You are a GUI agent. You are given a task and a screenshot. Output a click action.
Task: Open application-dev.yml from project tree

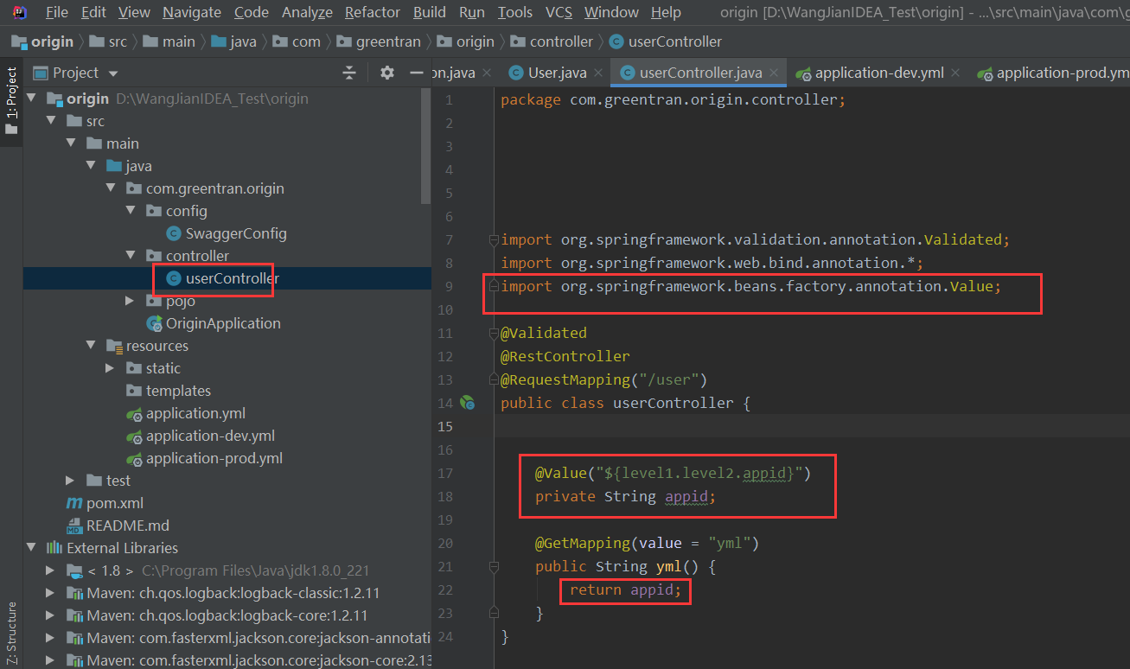(210, 436)
